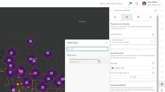
Task: Click the add Layer button
Action: pyautogui.click(x=133, y=77)
